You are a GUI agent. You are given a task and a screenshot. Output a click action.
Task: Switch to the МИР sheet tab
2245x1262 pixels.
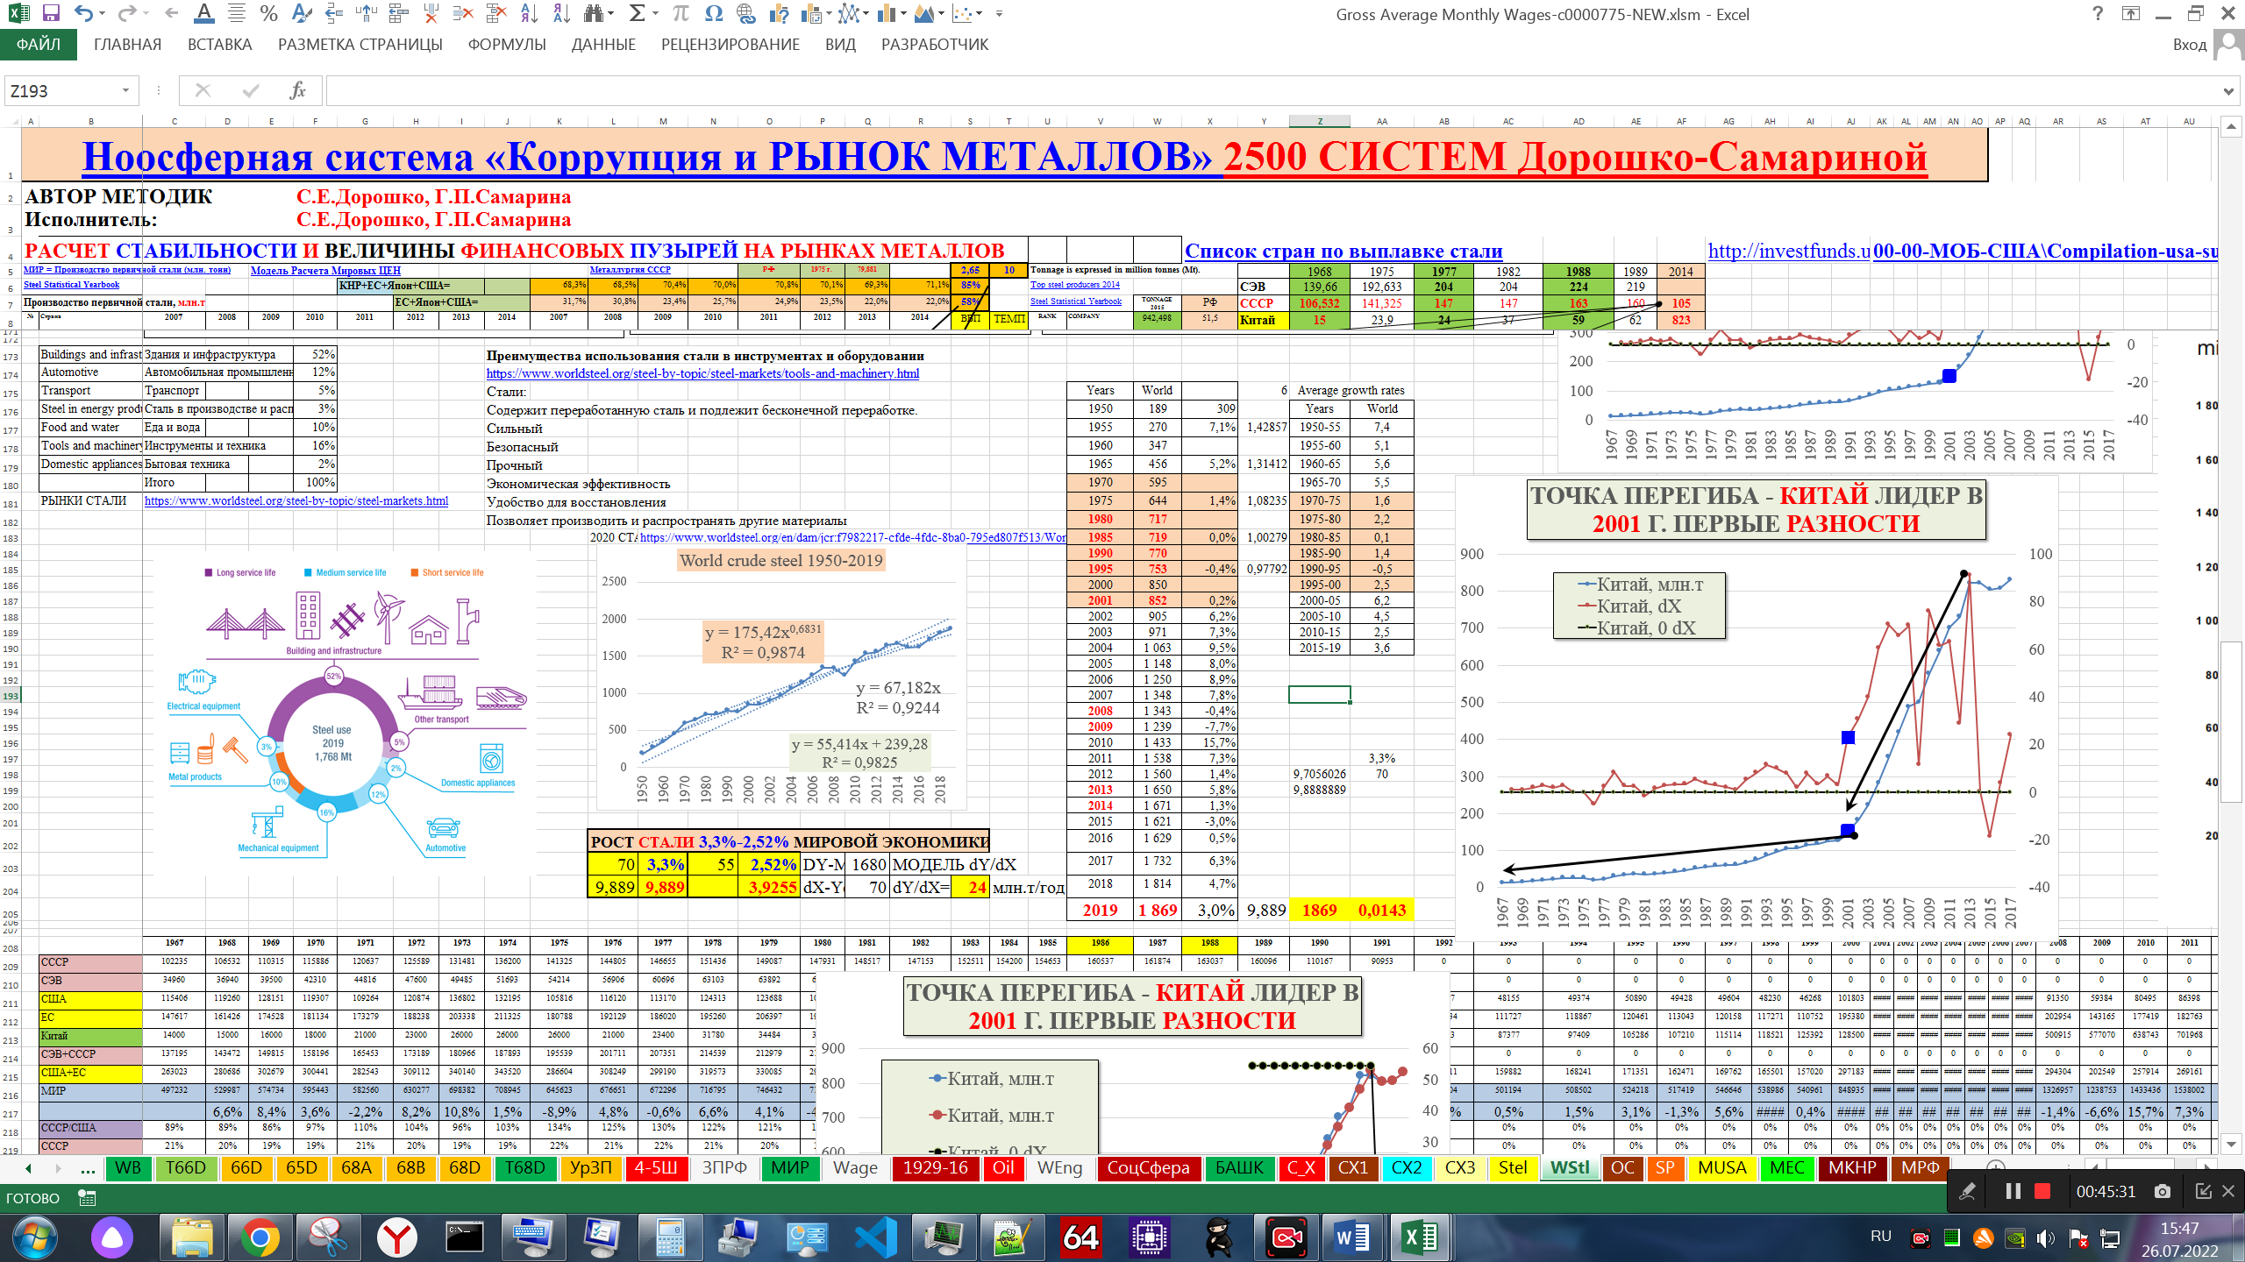[x=789, y=1167]
